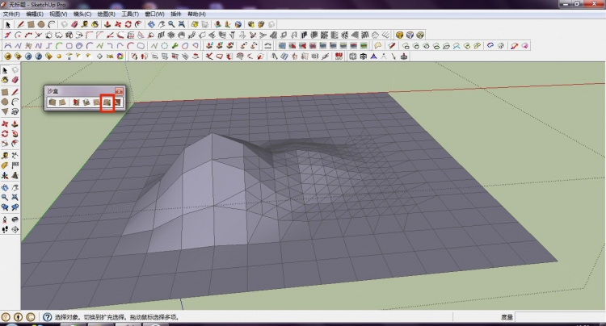Pick Eraser in the vertical large tool set

(15, 80)
